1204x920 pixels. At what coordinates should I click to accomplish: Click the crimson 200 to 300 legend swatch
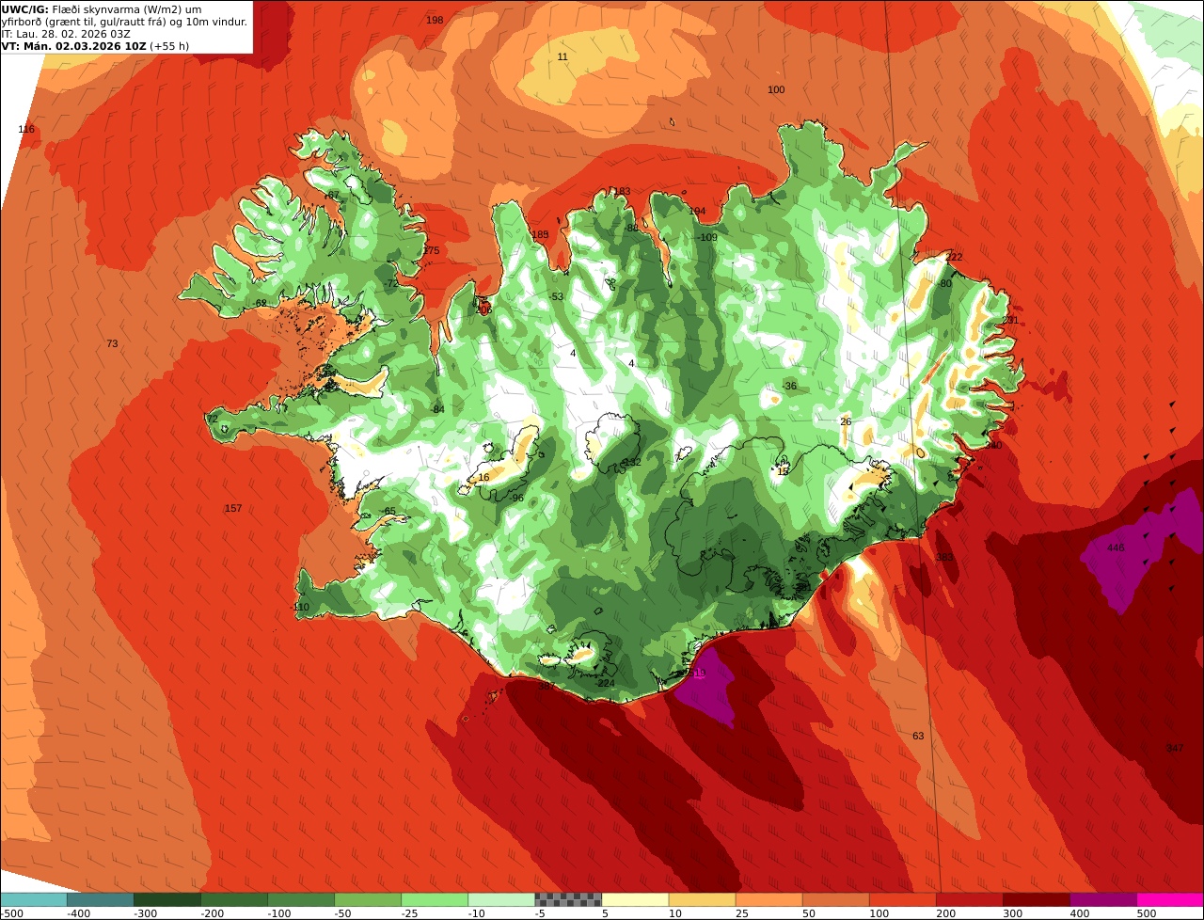(x=968, y=899)
